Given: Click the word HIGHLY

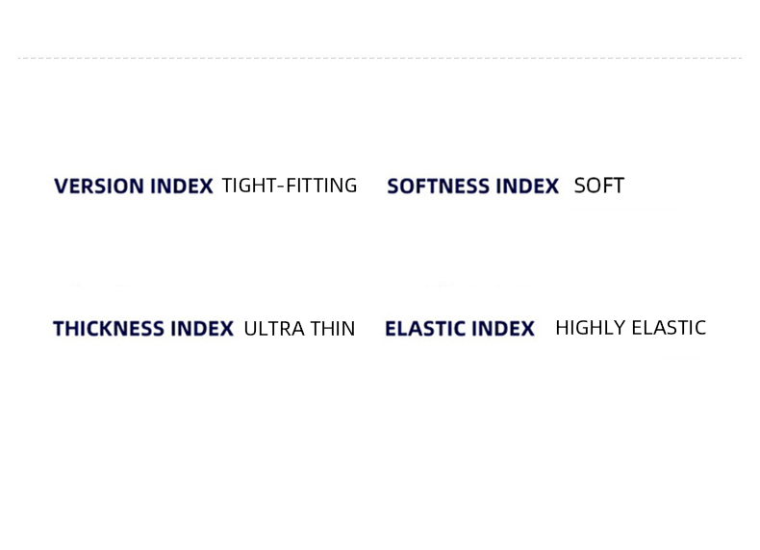Looking at the screenshot, I should pos(591,328).
